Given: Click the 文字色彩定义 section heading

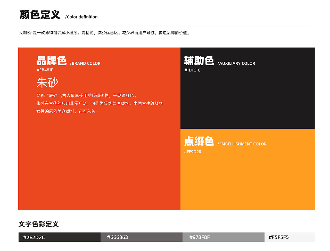Looking at the screenshot, I should pos(39,224).
